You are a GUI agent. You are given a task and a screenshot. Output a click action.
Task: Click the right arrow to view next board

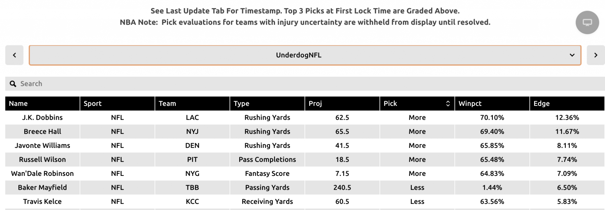(596, 55)
